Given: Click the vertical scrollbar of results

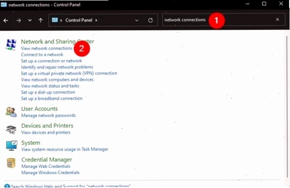Looking at the screenshot, I should tap(287, 107).
